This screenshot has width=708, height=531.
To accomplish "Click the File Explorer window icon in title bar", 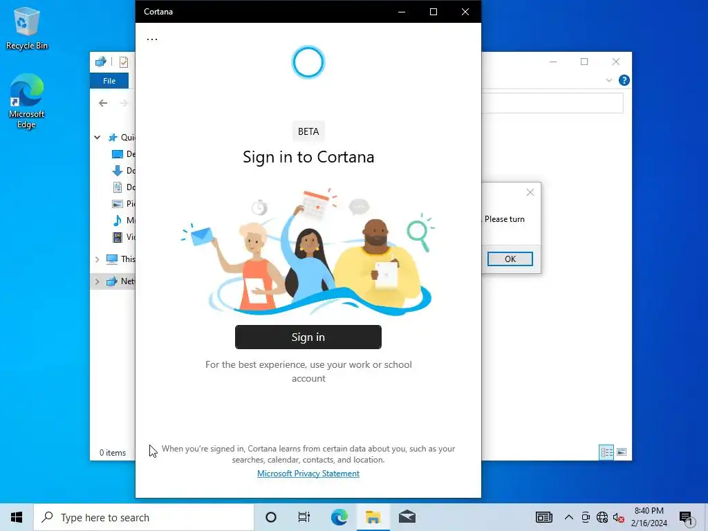I will click(x=101, y=62).
